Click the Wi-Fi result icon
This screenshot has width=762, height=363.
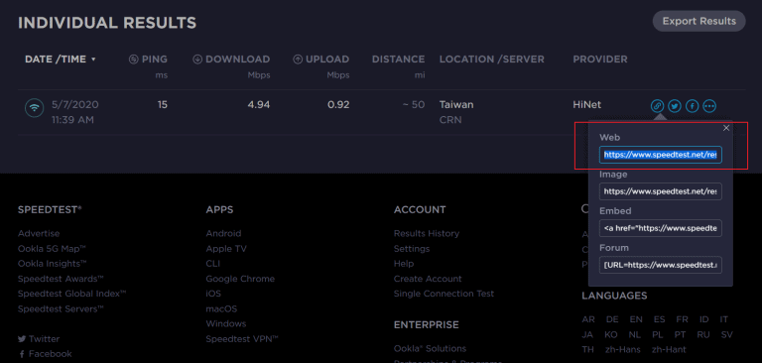point(34,108)
